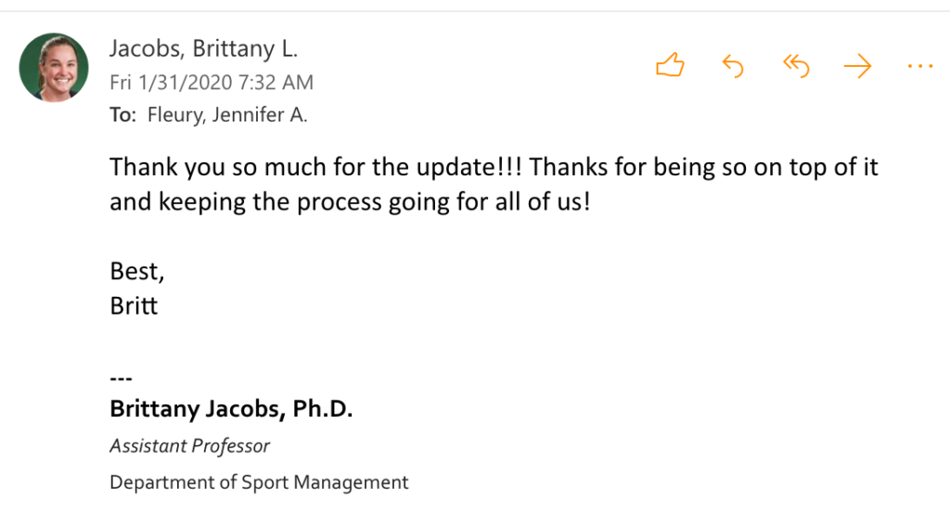Screen dimensions: 950x526
Task: Click the "---" signature separator
Action: pos(121,378)
